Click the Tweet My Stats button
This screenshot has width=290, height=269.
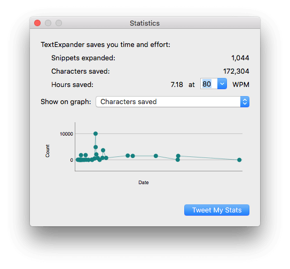coord(217,210)
